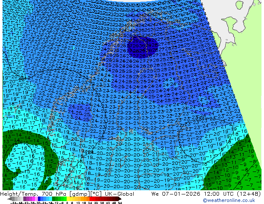Click the date 'We 07-01-2026'
The image size is (264, 204).
176,194
